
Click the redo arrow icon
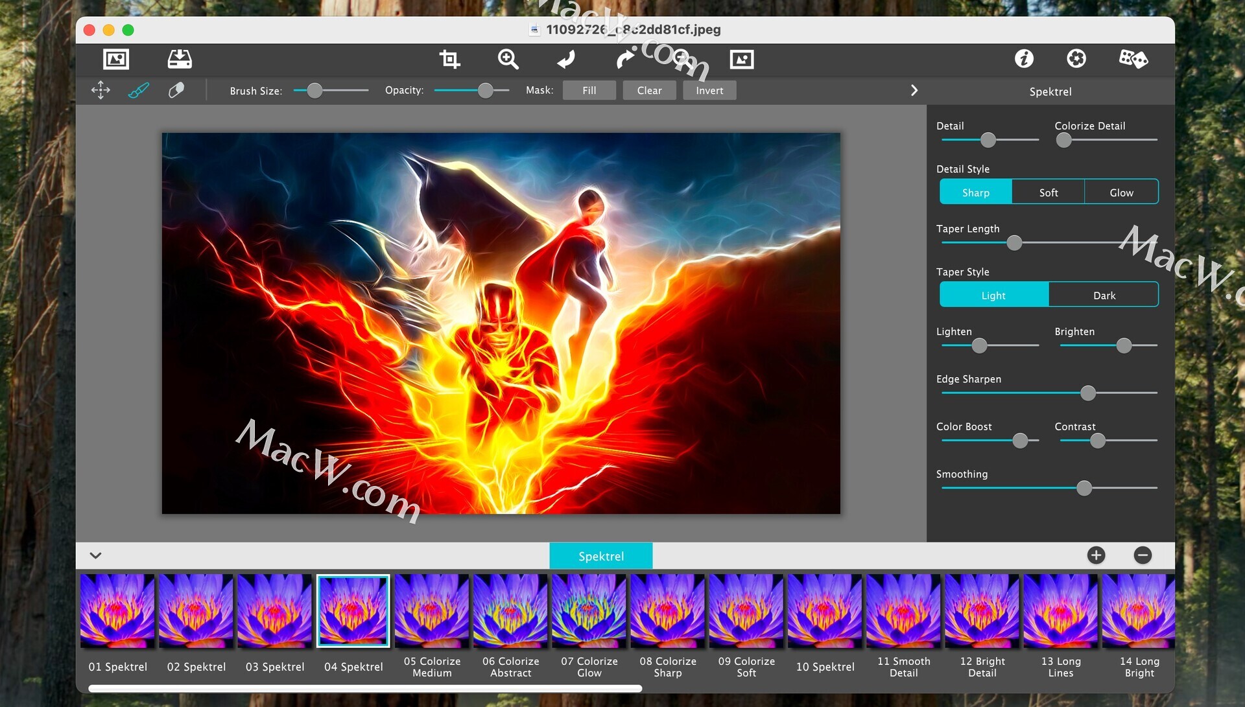(625, 59)
